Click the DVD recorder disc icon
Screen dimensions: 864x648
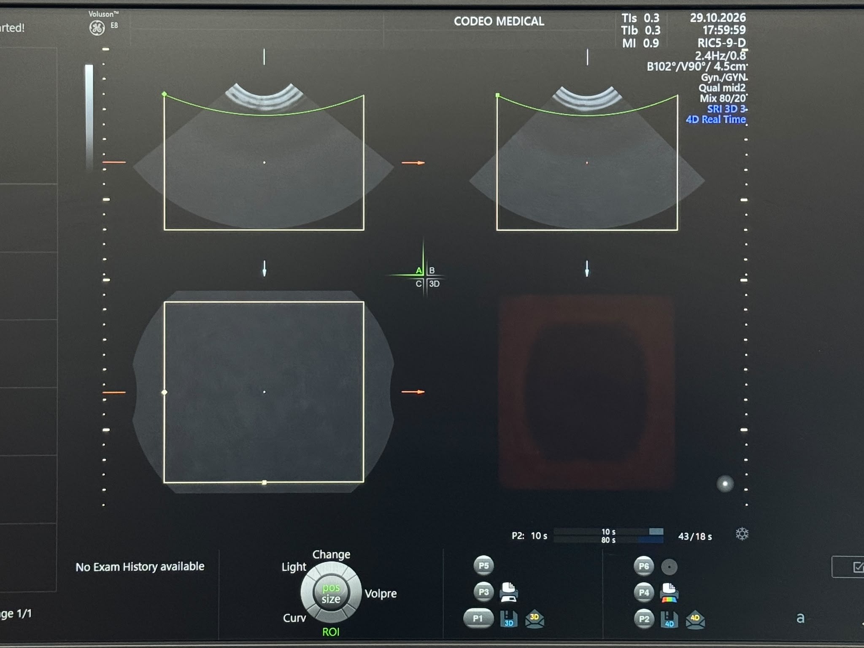tap(669, 567)
